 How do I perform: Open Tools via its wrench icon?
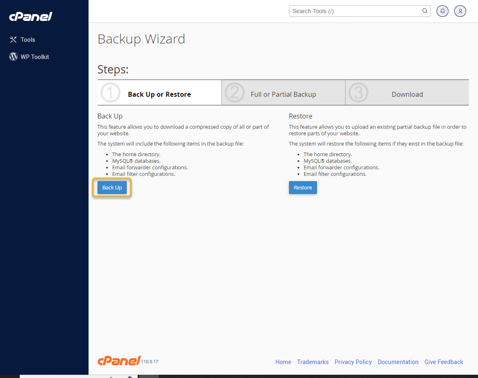13,40
